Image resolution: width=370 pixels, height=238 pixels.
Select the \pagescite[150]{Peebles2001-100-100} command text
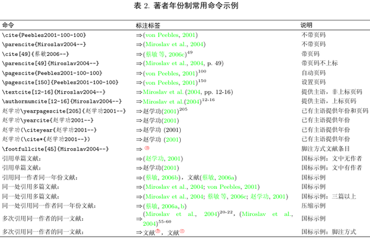pyautogui.click(x=60, y=82)
